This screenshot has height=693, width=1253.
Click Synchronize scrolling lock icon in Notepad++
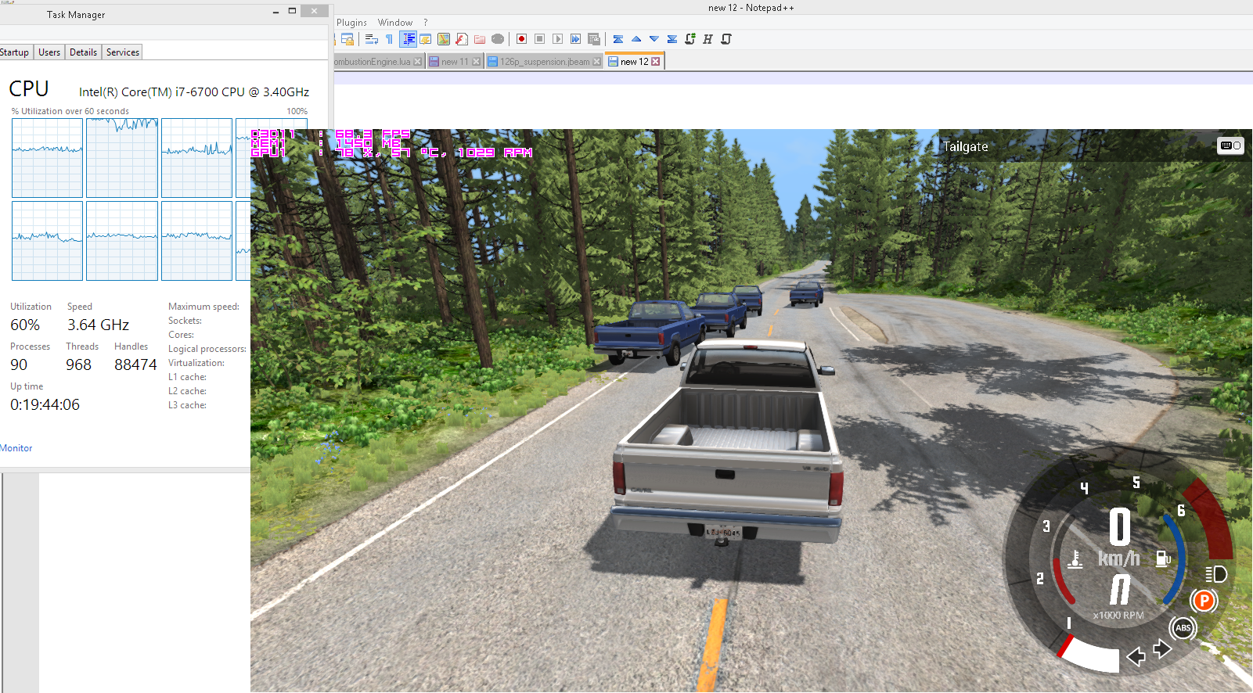click(347, 39)
